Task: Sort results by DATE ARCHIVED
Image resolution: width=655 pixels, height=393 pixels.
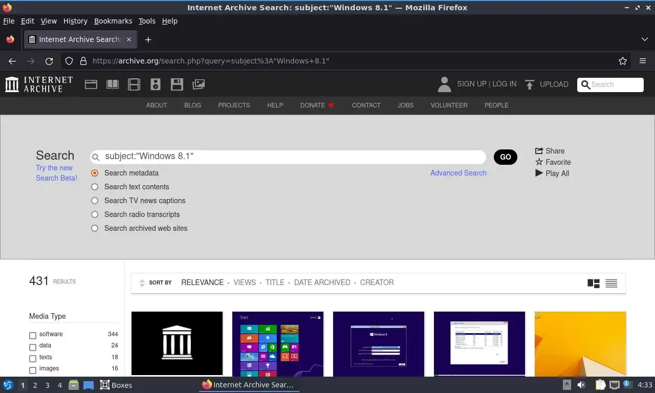Action: (x=322, y=282)
